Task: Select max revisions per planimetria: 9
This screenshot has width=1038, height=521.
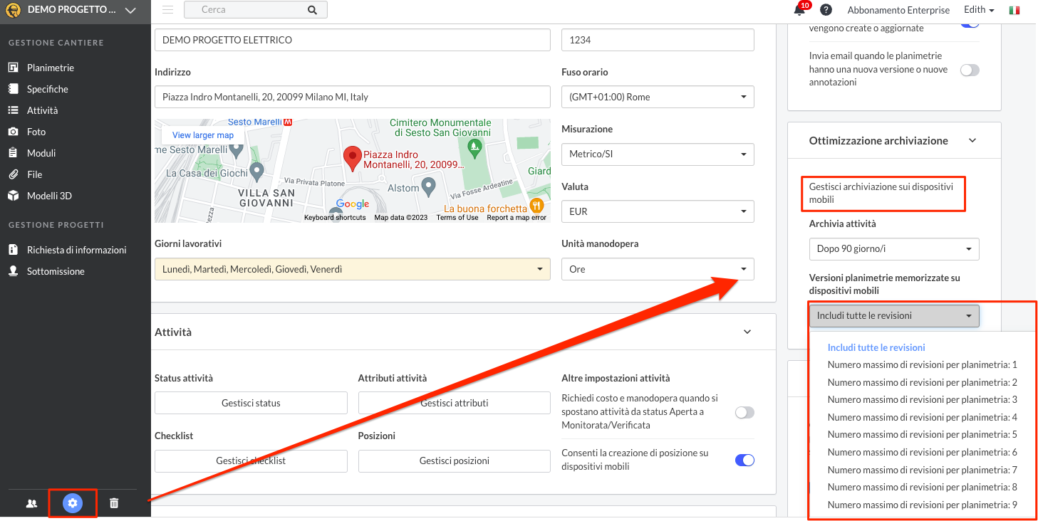Action: [922, 505]
